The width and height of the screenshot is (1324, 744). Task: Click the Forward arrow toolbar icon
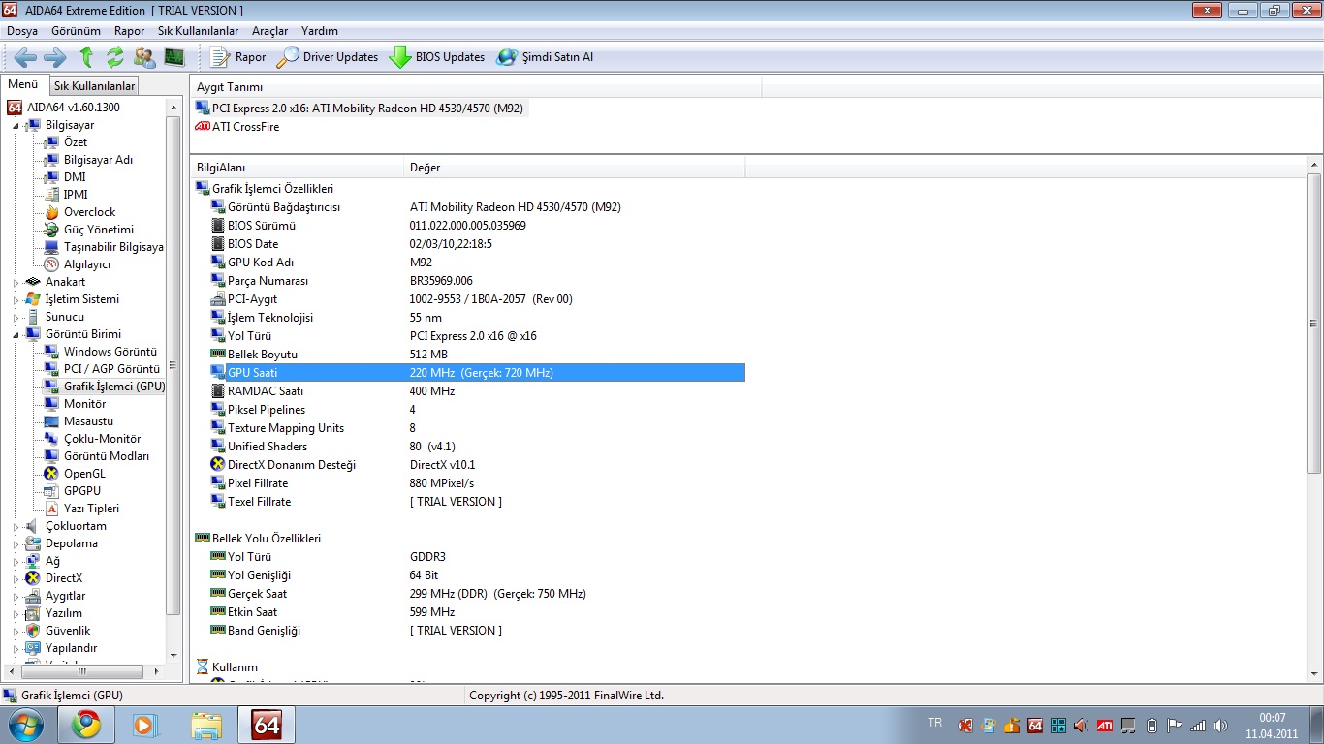click(55, 57)
